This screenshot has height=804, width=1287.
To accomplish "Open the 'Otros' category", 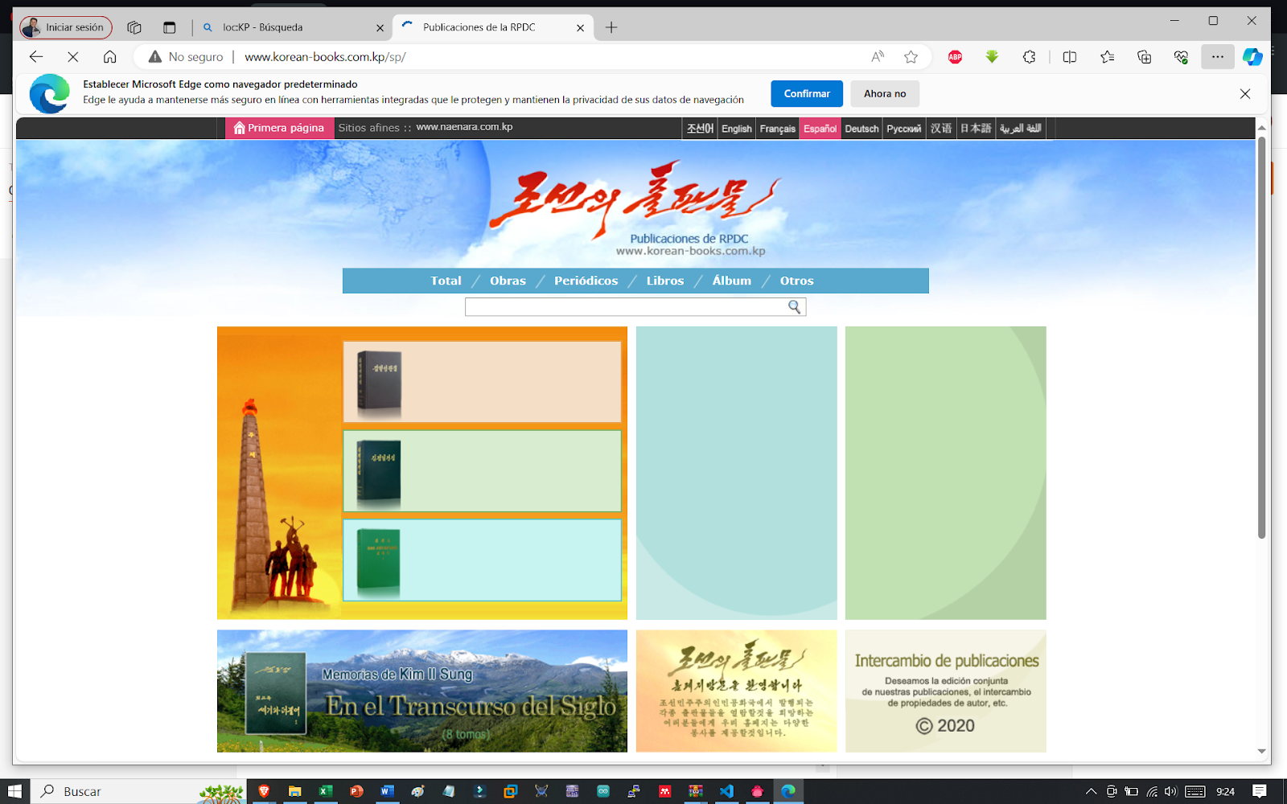I will point(796,281).
